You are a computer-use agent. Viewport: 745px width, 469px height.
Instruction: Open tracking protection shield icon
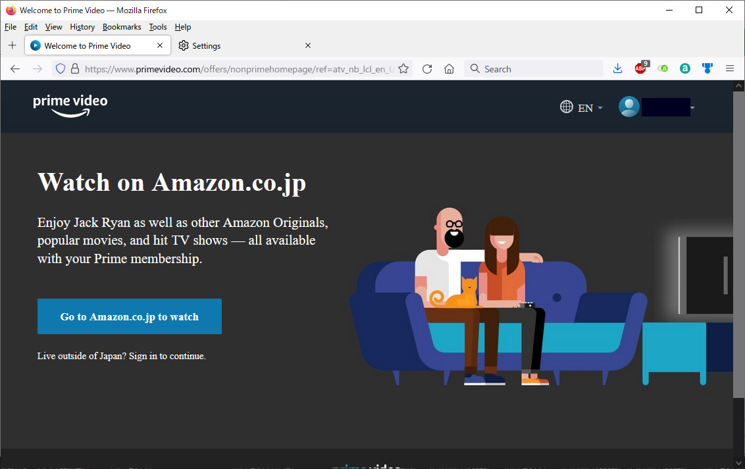pyautogui.click(x=61, y=69)
